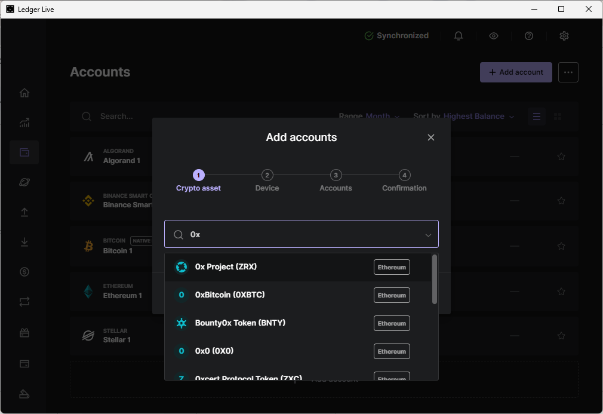Open the help question-mark icon
This screenshot has width=603, height=414.
point(529,36)
